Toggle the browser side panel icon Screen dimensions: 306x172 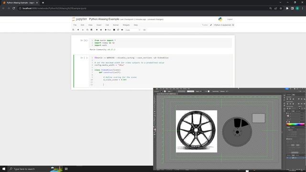(292, 9)
